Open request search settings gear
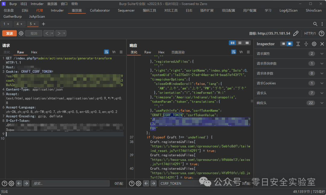 pos(11,183)
